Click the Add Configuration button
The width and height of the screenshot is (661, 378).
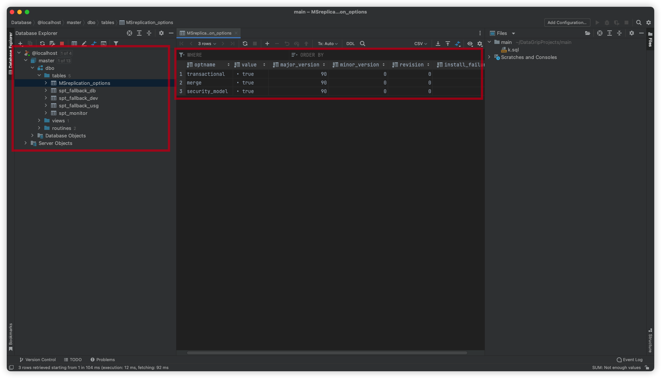point(567,23)
